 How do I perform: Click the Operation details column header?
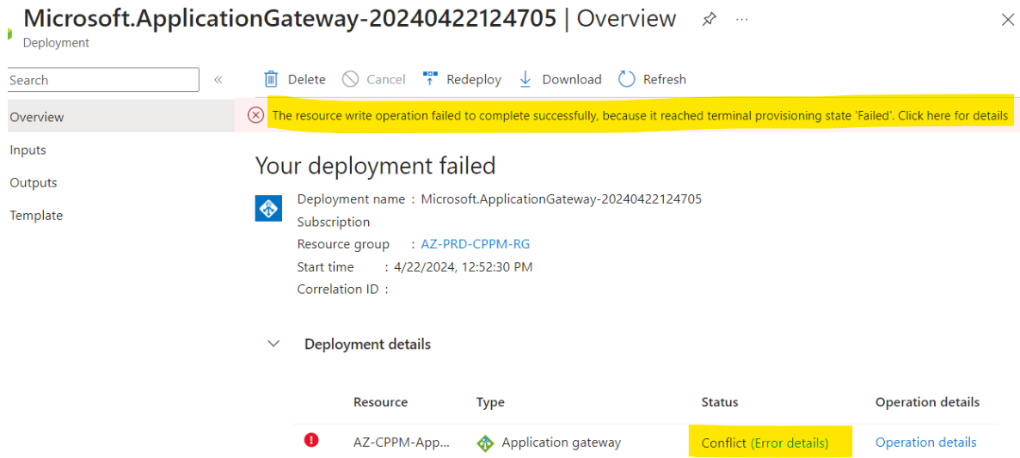pyautogui.click(x=928, y=402)
